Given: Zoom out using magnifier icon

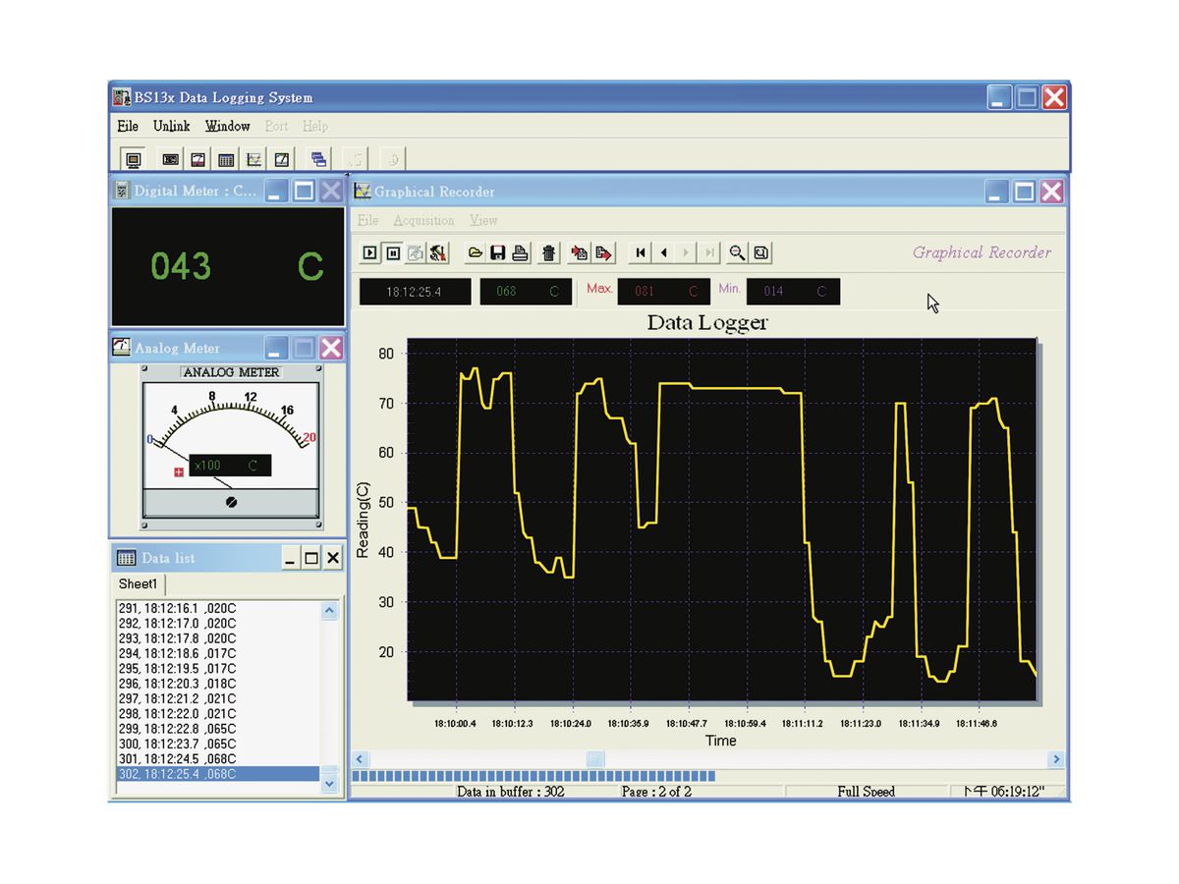Looking at the screenshot, I should pos(737,253).
